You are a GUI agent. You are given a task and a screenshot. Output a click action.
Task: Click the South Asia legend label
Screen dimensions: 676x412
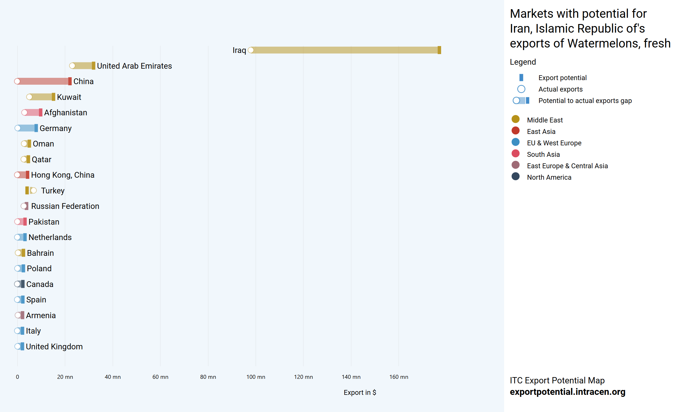543,154
